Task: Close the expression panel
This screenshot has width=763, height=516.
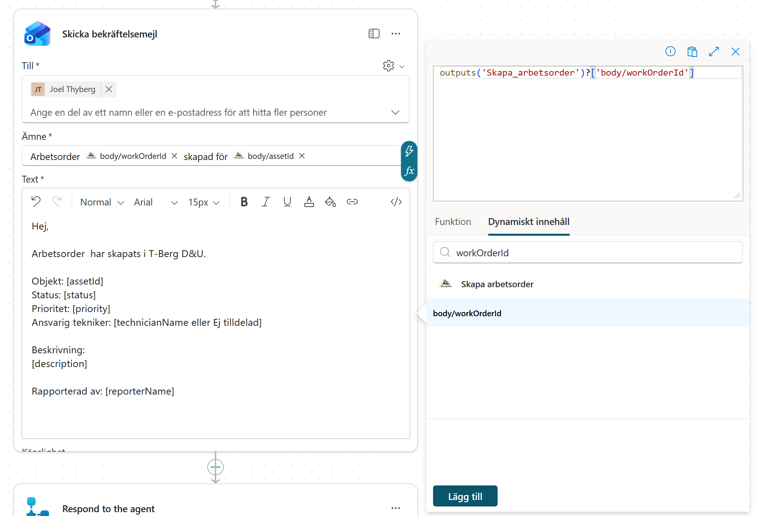Action: click(x=735, y=51)
